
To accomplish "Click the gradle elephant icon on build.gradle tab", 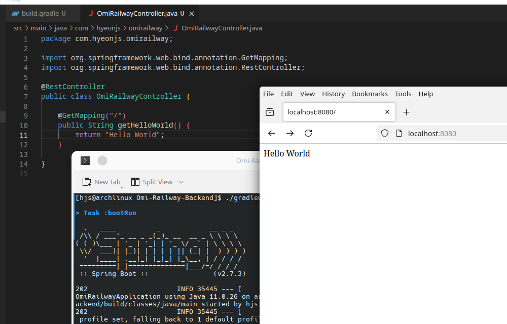I will pyautogui.click(x=15, y=14).
